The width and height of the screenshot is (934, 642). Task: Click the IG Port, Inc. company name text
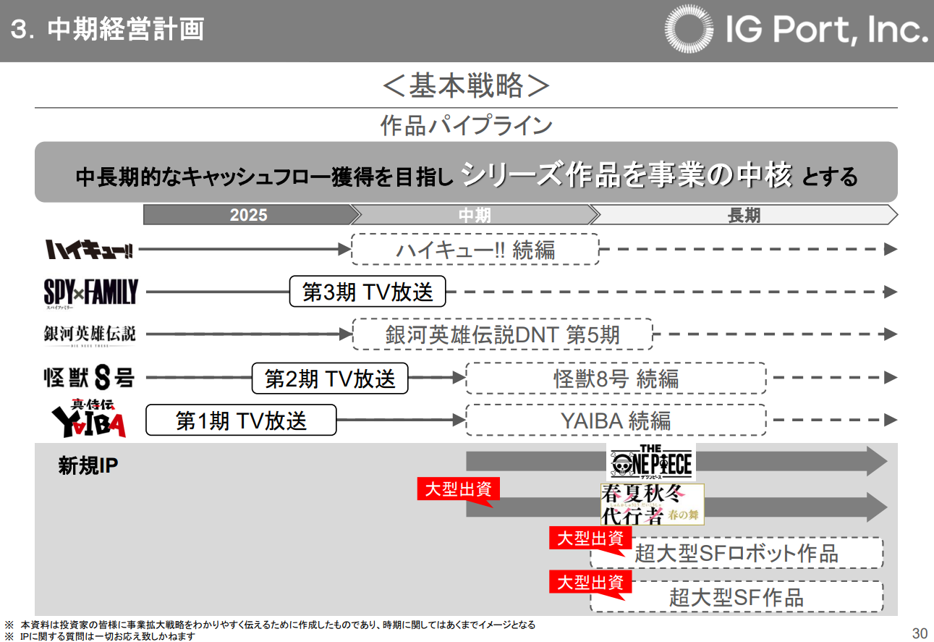click(826, 30)
